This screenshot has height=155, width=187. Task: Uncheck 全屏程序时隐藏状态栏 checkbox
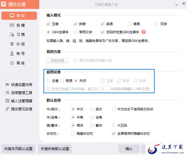[113, 134]
